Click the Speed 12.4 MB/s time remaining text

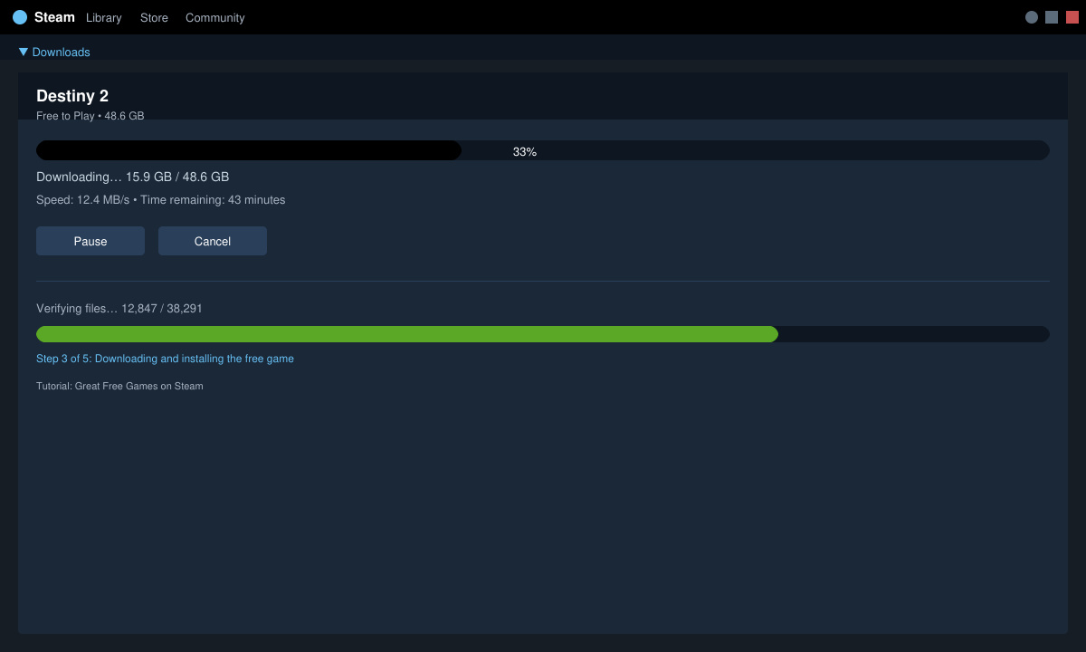(x=160, y=199)
